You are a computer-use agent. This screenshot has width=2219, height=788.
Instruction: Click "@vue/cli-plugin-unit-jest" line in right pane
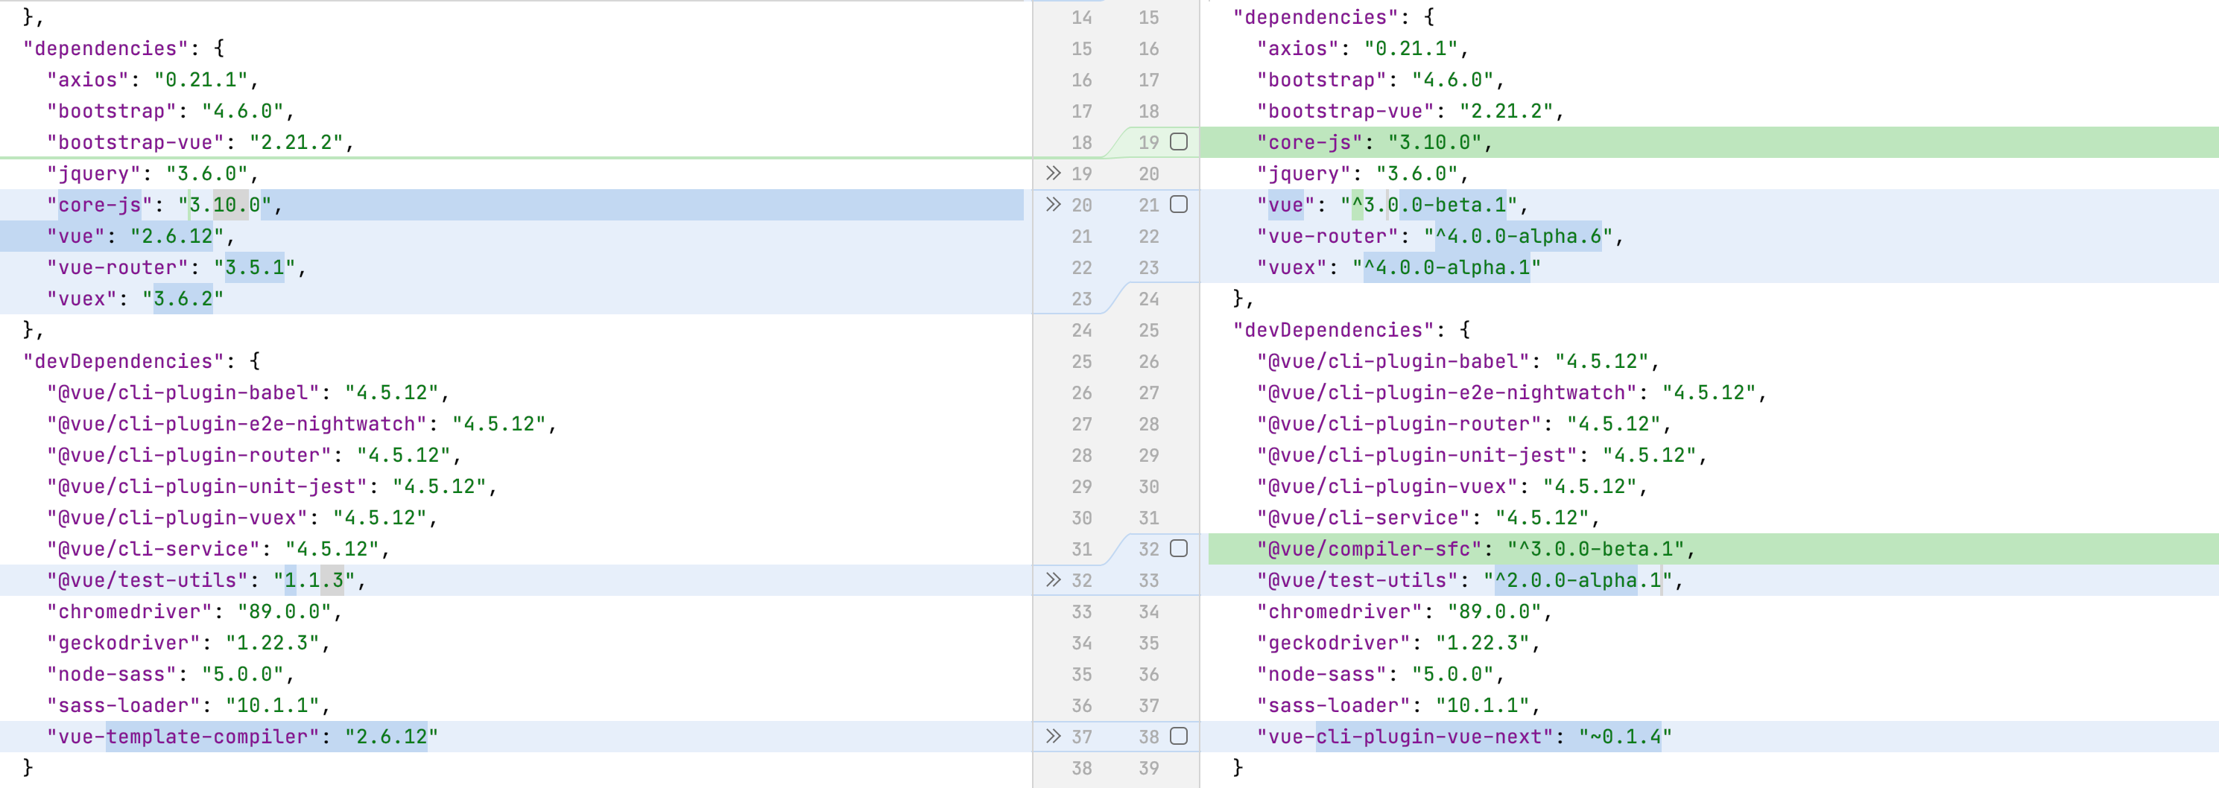[1481, 456]
